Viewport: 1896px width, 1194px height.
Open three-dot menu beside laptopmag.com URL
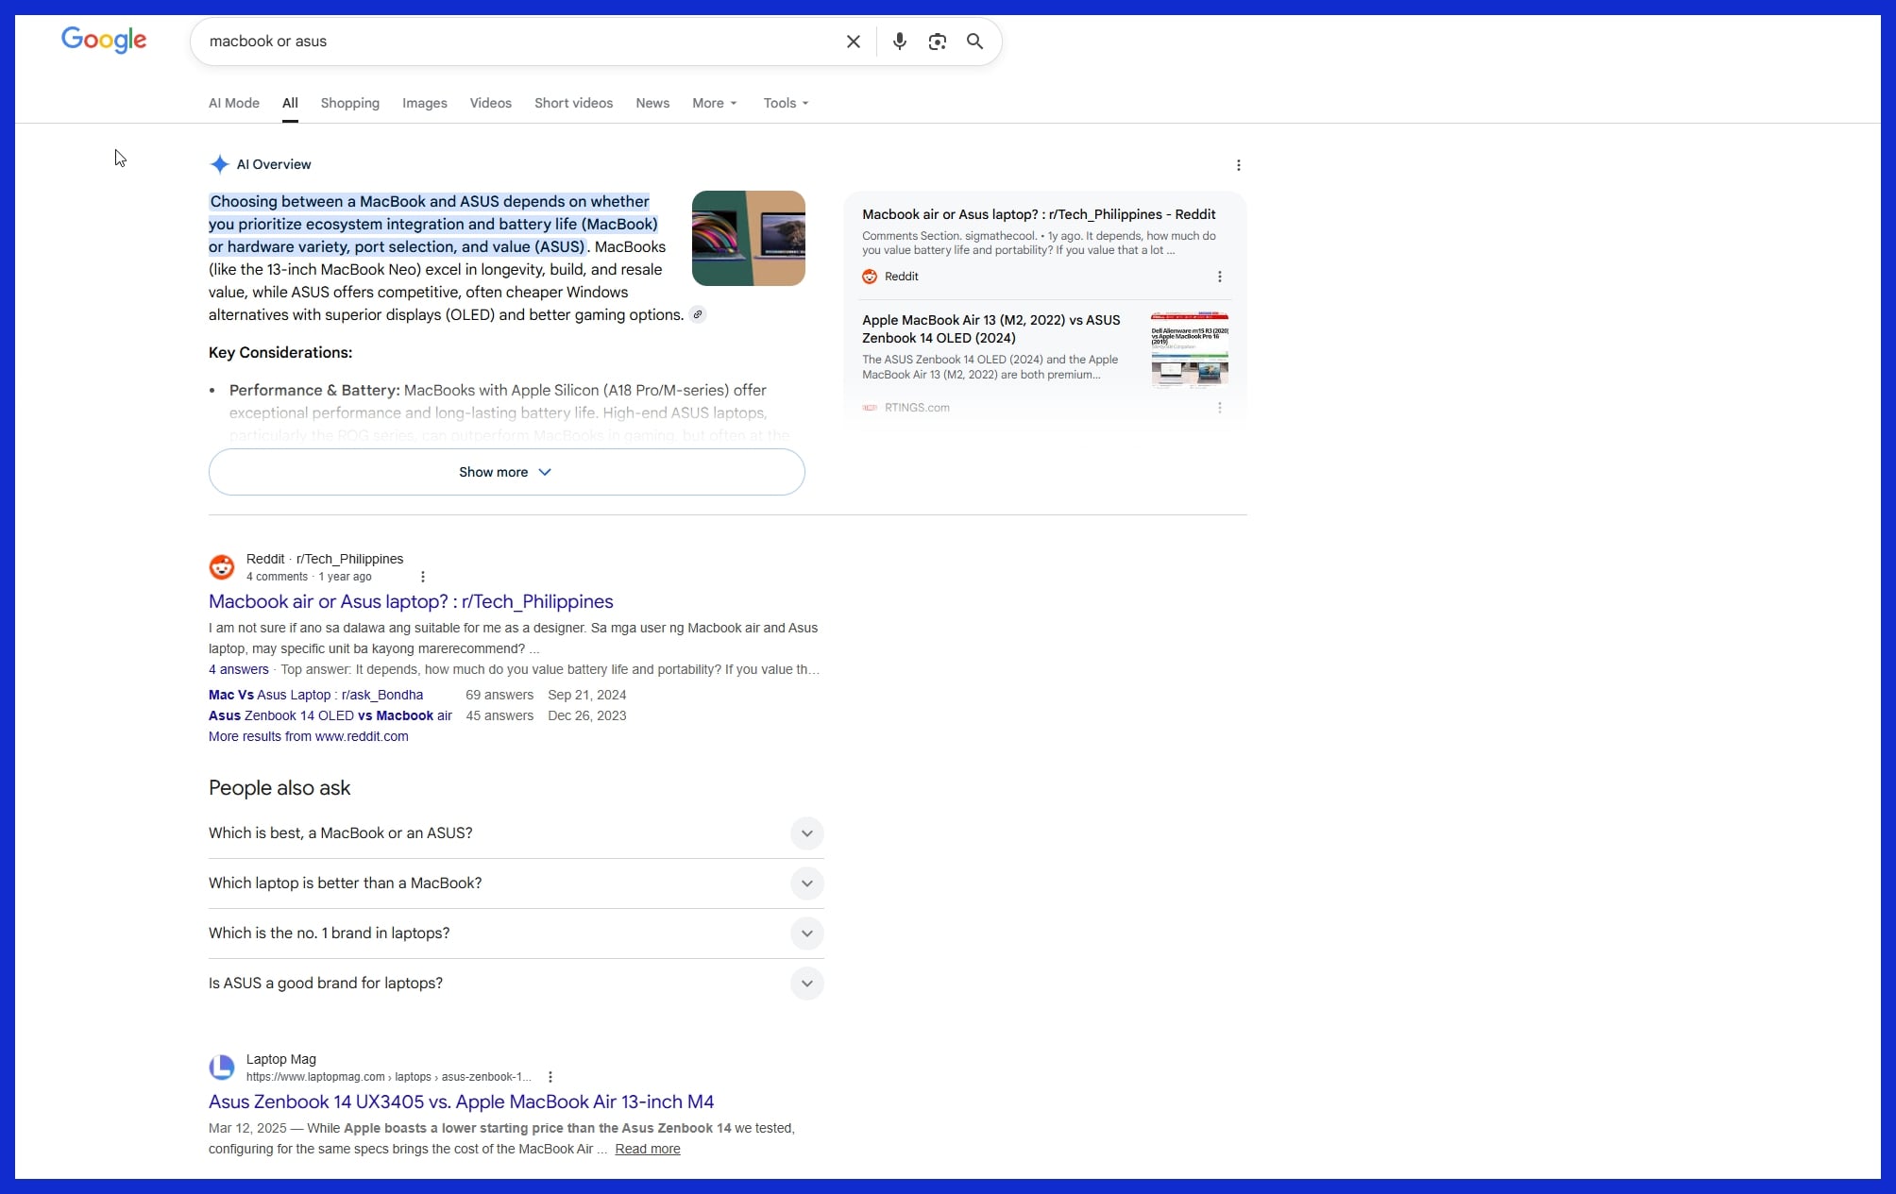(550, 1077)
